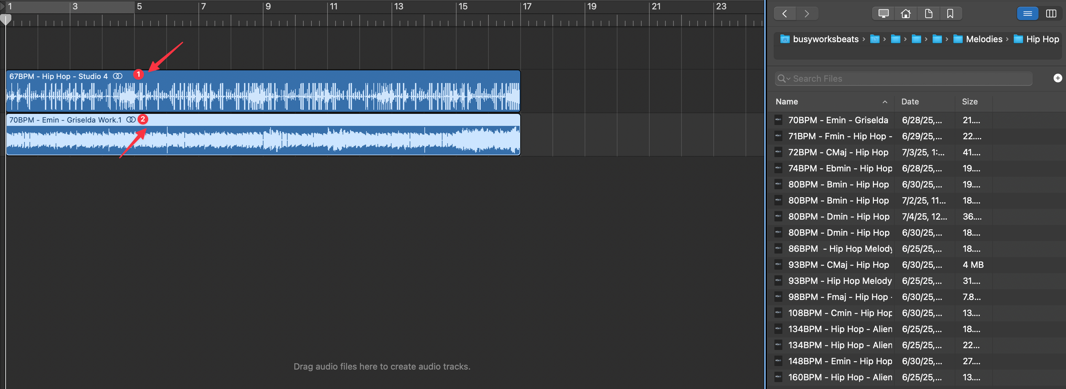Click bar 9 on the timeline ruler
Viewport: 1066px width, 389px height.
click(268, 7)
